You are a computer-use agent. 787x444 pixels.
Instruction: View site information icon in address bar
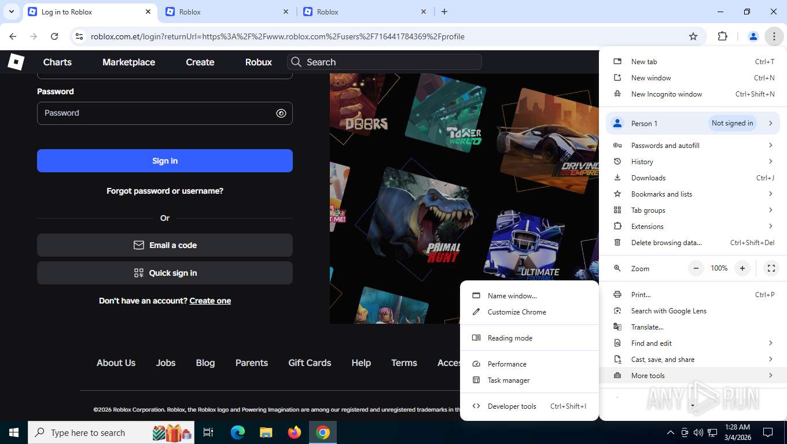point(79,36)
